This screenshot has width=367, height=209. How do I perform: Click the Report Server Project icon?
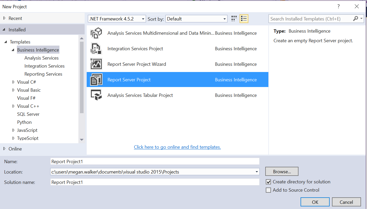96,80
